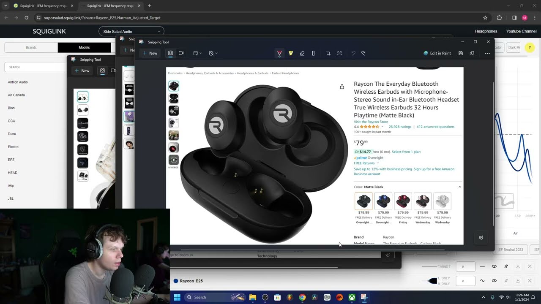Open the Headphones menu item

[486, 31]
